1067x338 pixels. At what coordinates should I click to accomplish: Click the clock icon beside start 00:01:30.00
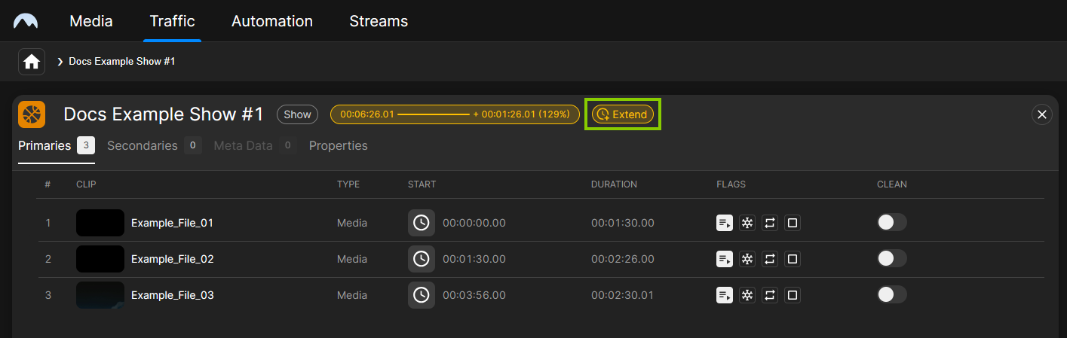click(422, 259)
